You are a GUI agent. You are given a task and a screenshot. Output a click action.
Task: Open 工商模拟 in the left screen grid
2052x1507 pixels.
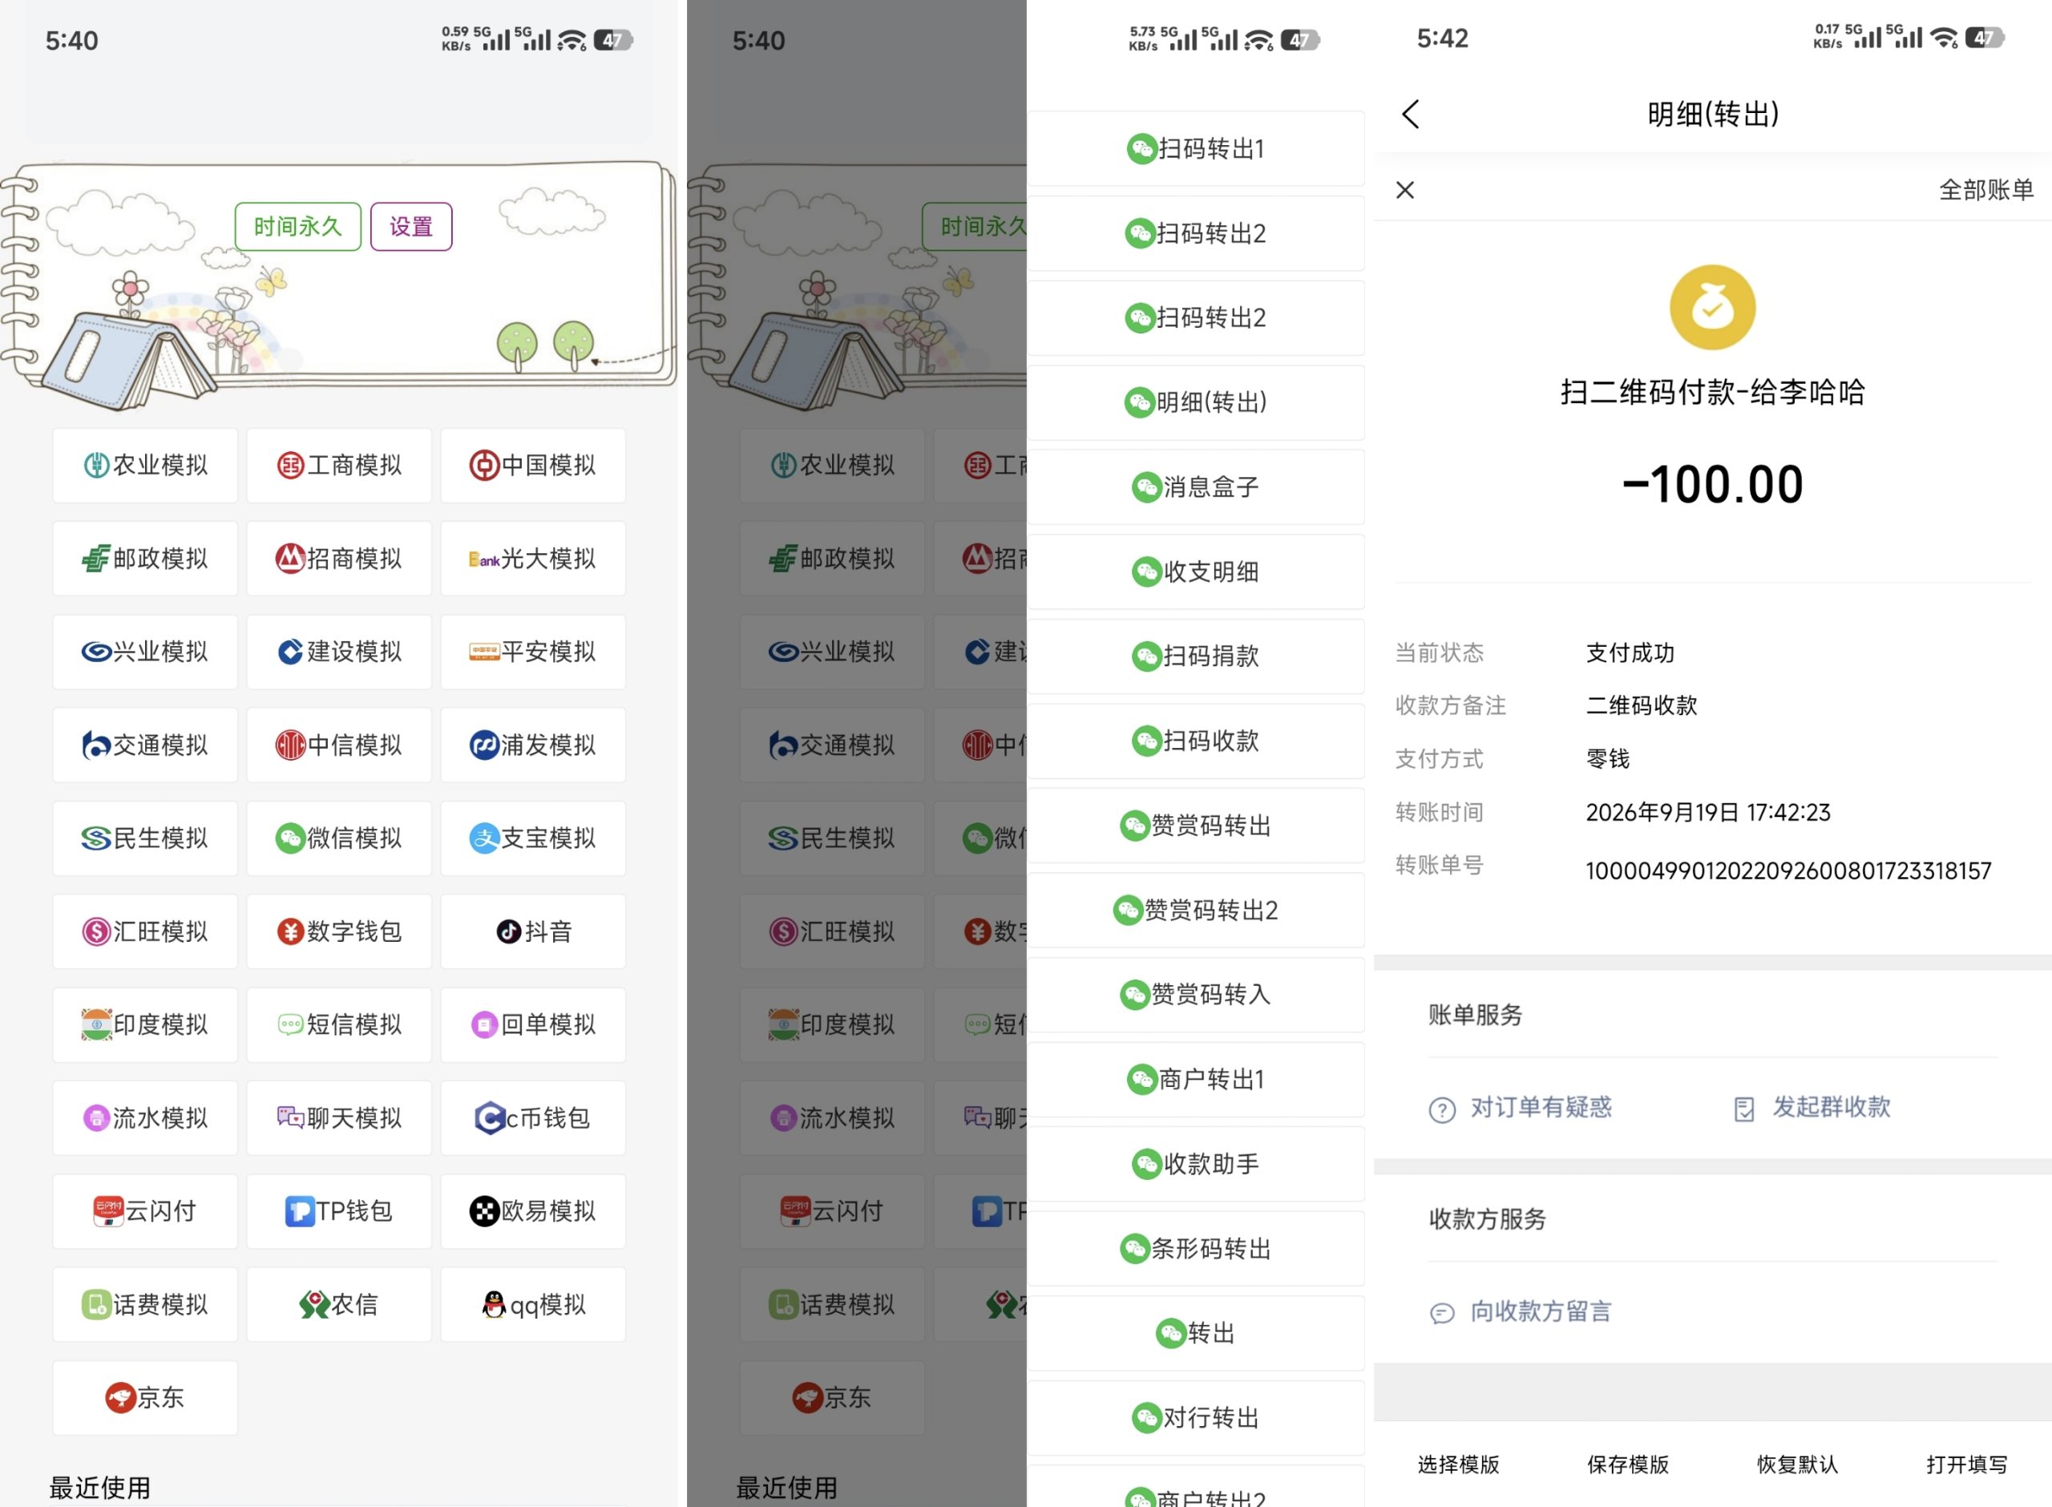coord(339,465)
